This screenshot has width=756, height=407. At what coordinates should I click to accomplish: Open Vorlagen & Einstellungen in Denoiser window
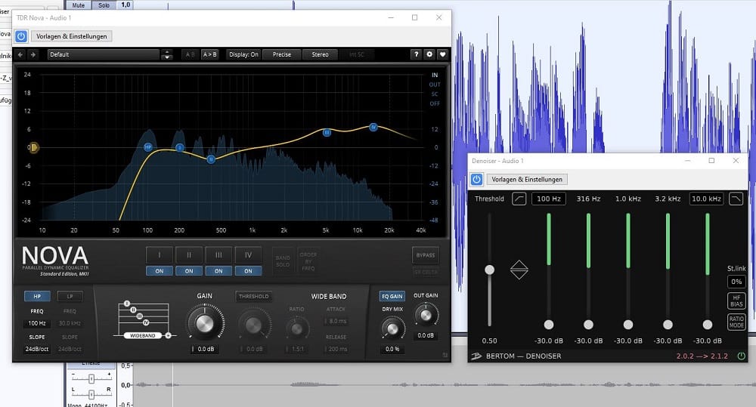click(x=527, y=179)
